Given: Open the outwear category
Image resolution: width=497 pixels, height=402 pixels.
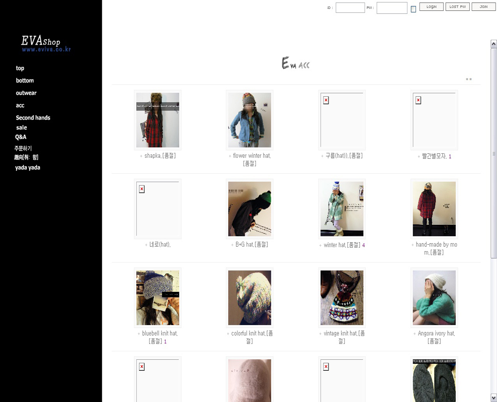Looking at the screenshot, I should [26, 93].
